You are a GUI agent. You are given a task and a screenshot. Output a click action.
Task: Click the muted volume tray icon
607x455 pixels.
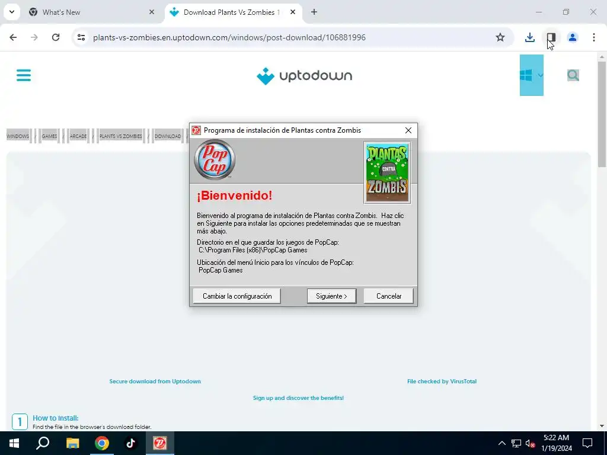coord(530,443)
